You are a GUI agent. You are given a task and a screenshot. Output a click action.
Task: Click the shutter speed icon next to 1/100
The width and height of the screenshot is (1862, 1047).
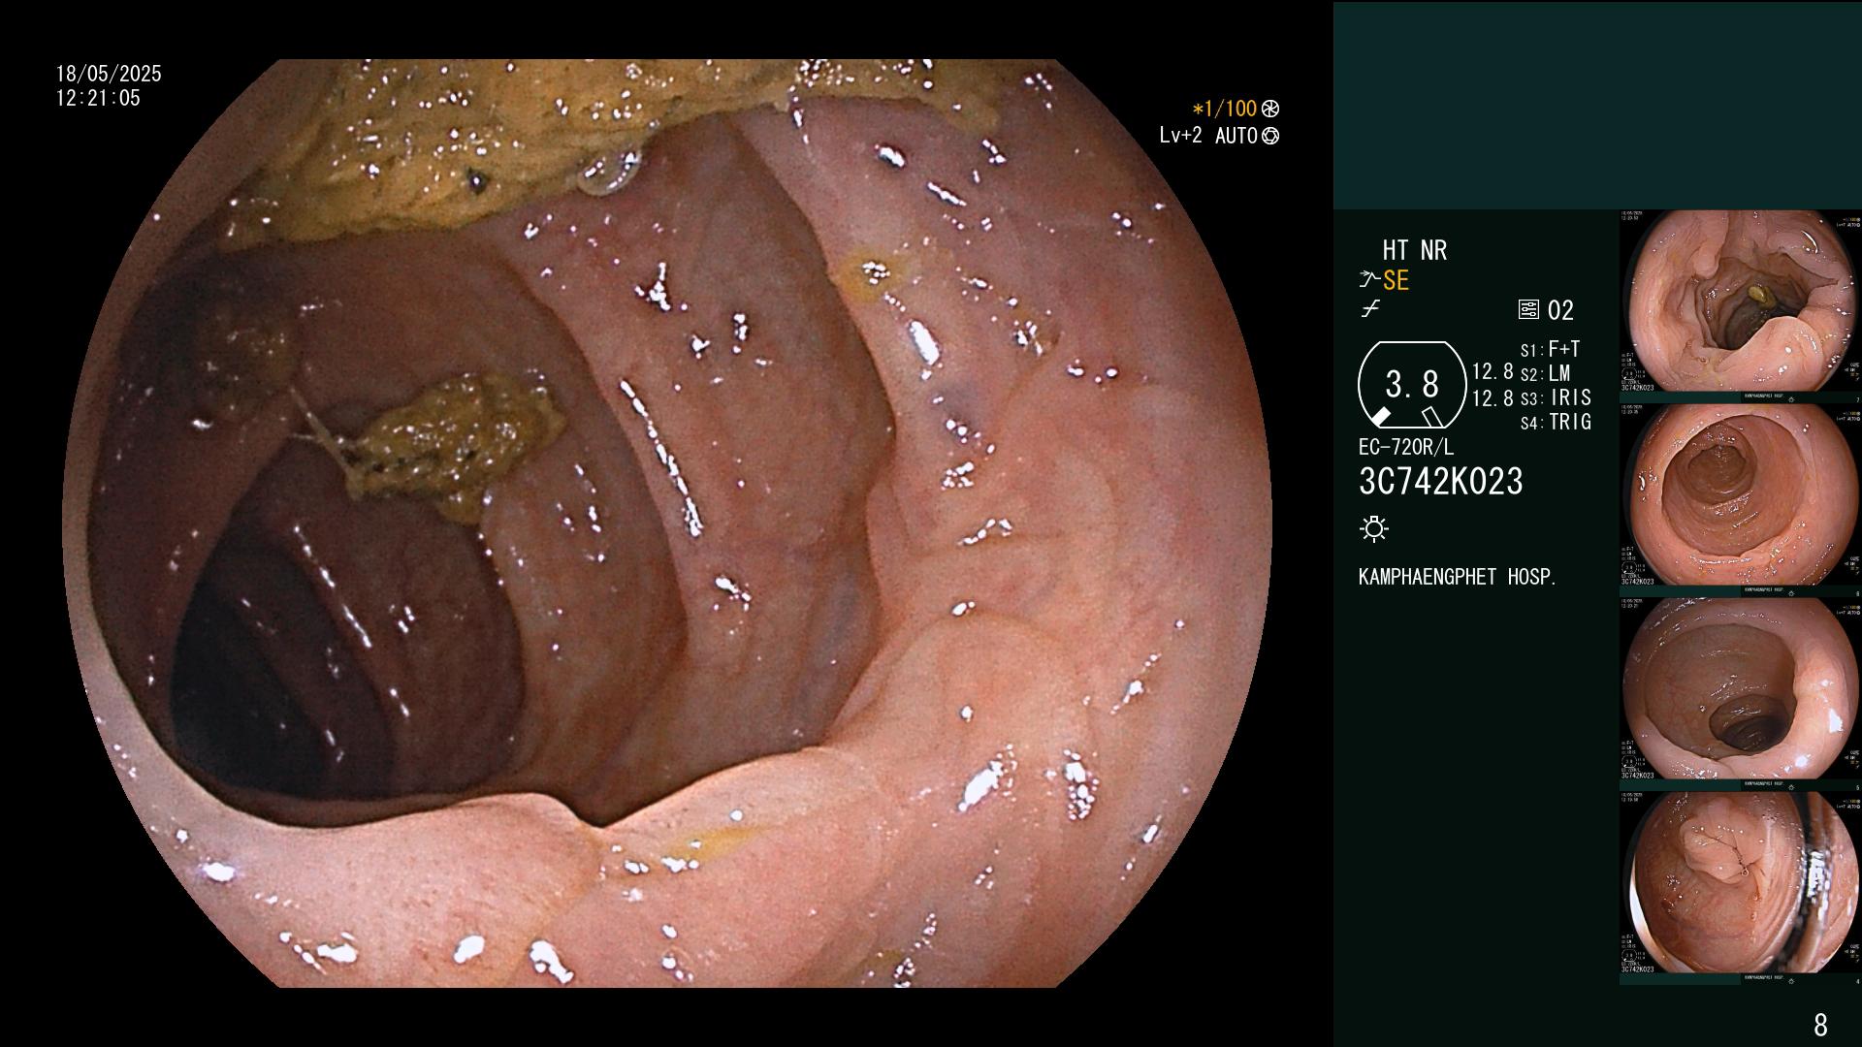point(1270,109)
